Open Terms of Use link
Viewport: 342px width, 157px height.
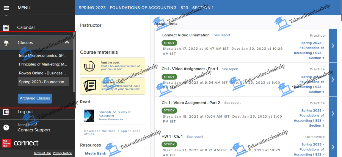click(x=42, y=153)
